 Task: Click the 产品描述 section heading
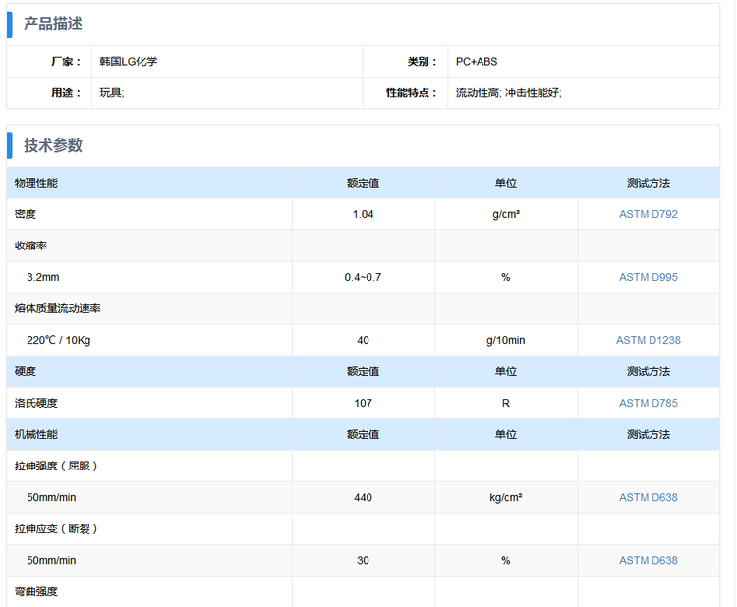click(x=53, y=24)
